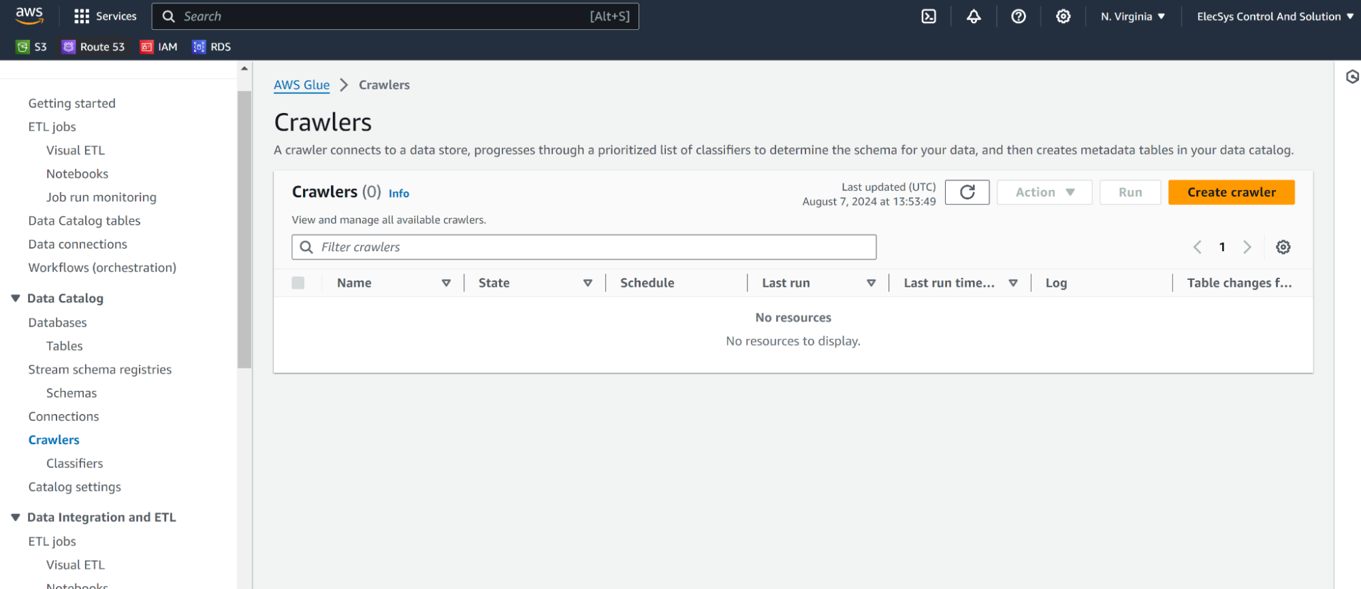Screen dimensions: 1361x589
Task: Open Classifiers in sidebar
Action: pyautogui.click(x=75, y=464)
